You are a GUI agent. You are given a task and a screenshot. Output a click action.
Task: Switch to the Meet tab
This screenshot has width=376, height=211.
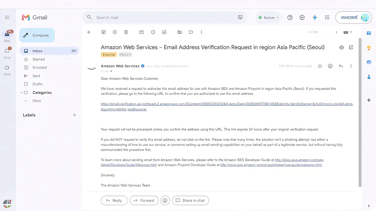(x=7, y=70)
